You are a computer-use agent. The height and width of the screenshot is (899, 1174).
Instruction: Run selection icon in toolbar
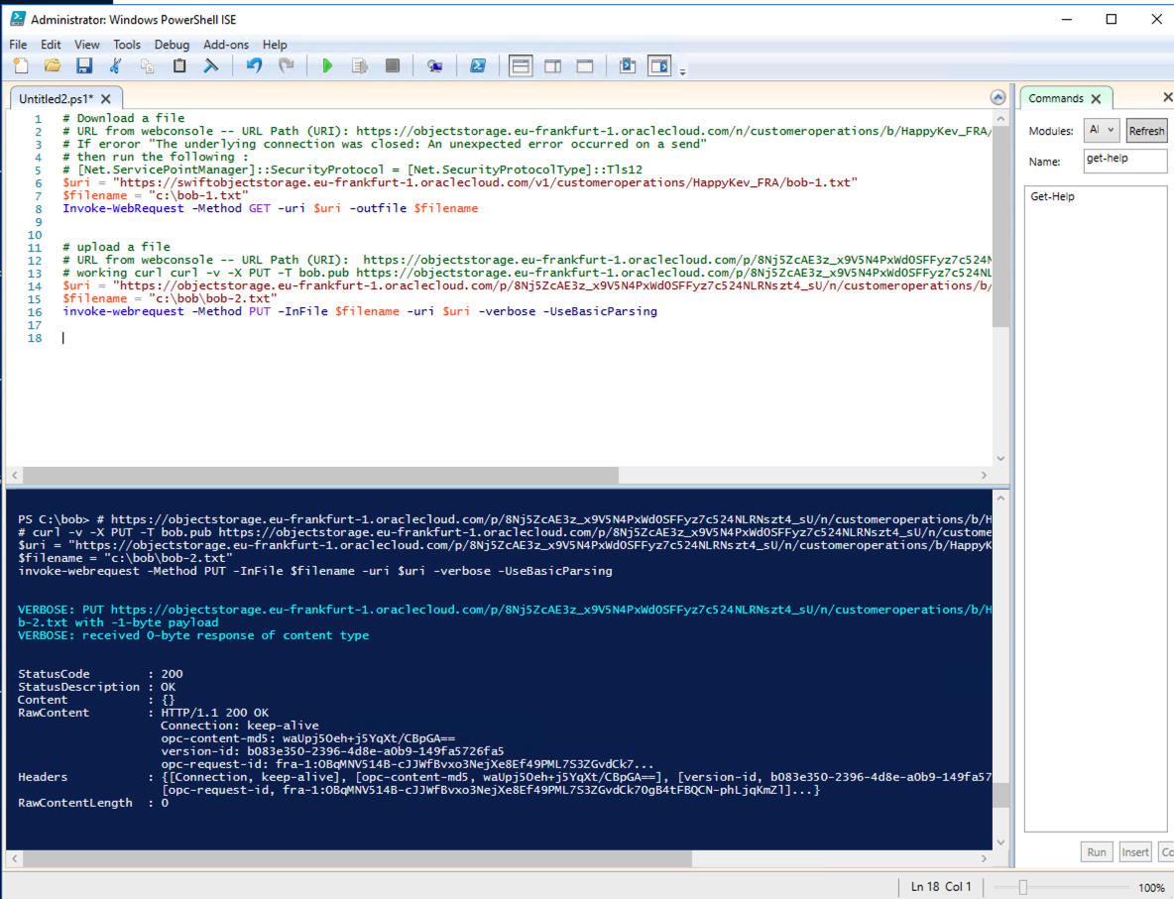pos(359,65)
